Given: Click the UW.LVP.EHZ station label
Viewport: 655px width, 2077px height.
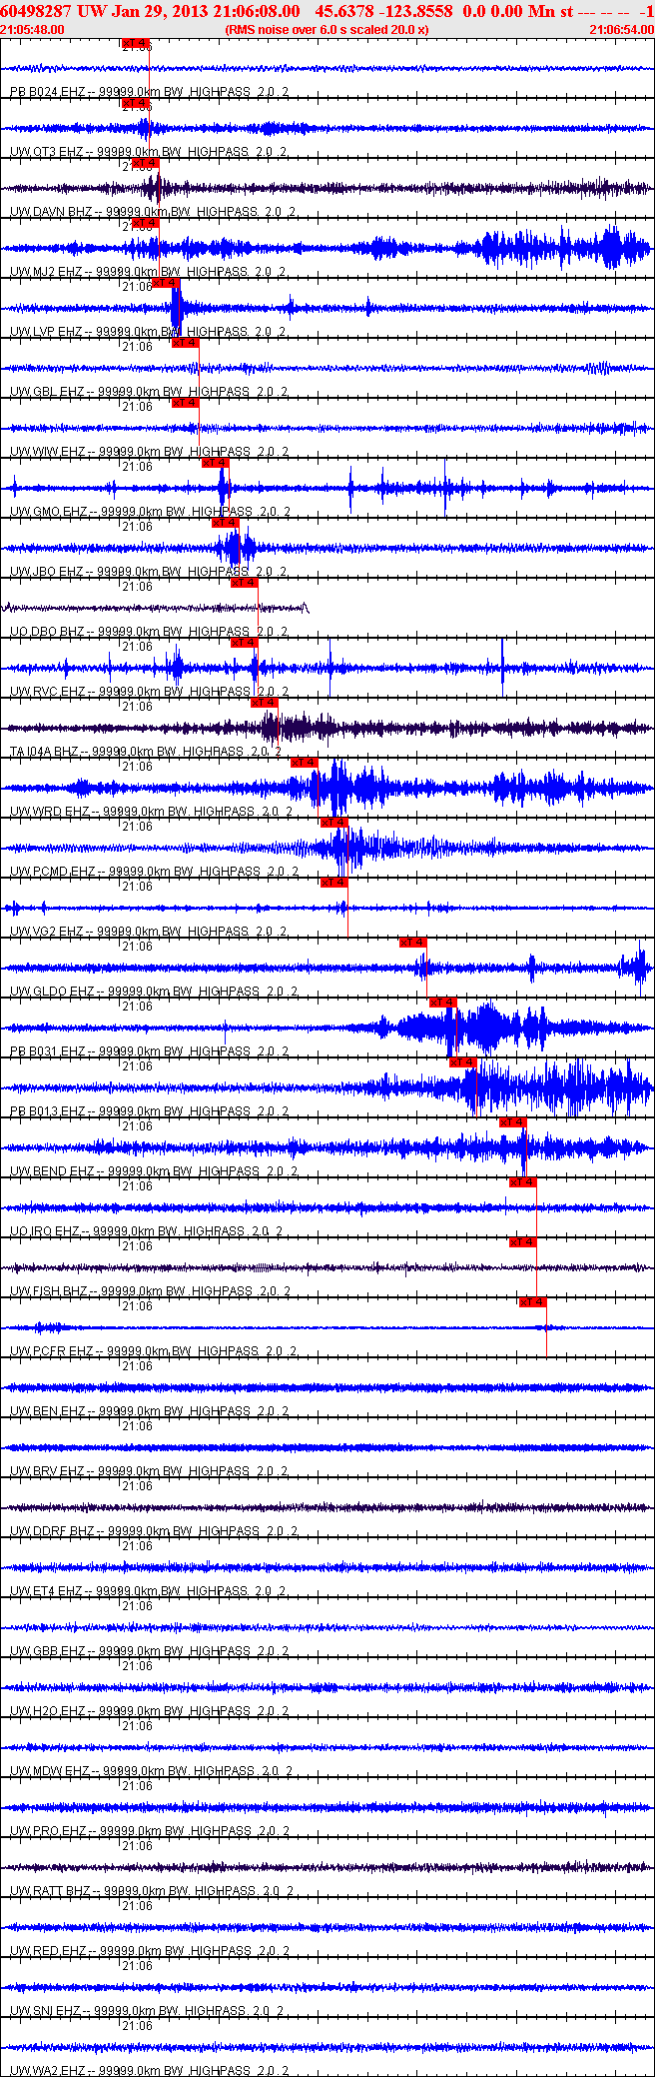Looking at the screenshot, I should click(46, 332).
